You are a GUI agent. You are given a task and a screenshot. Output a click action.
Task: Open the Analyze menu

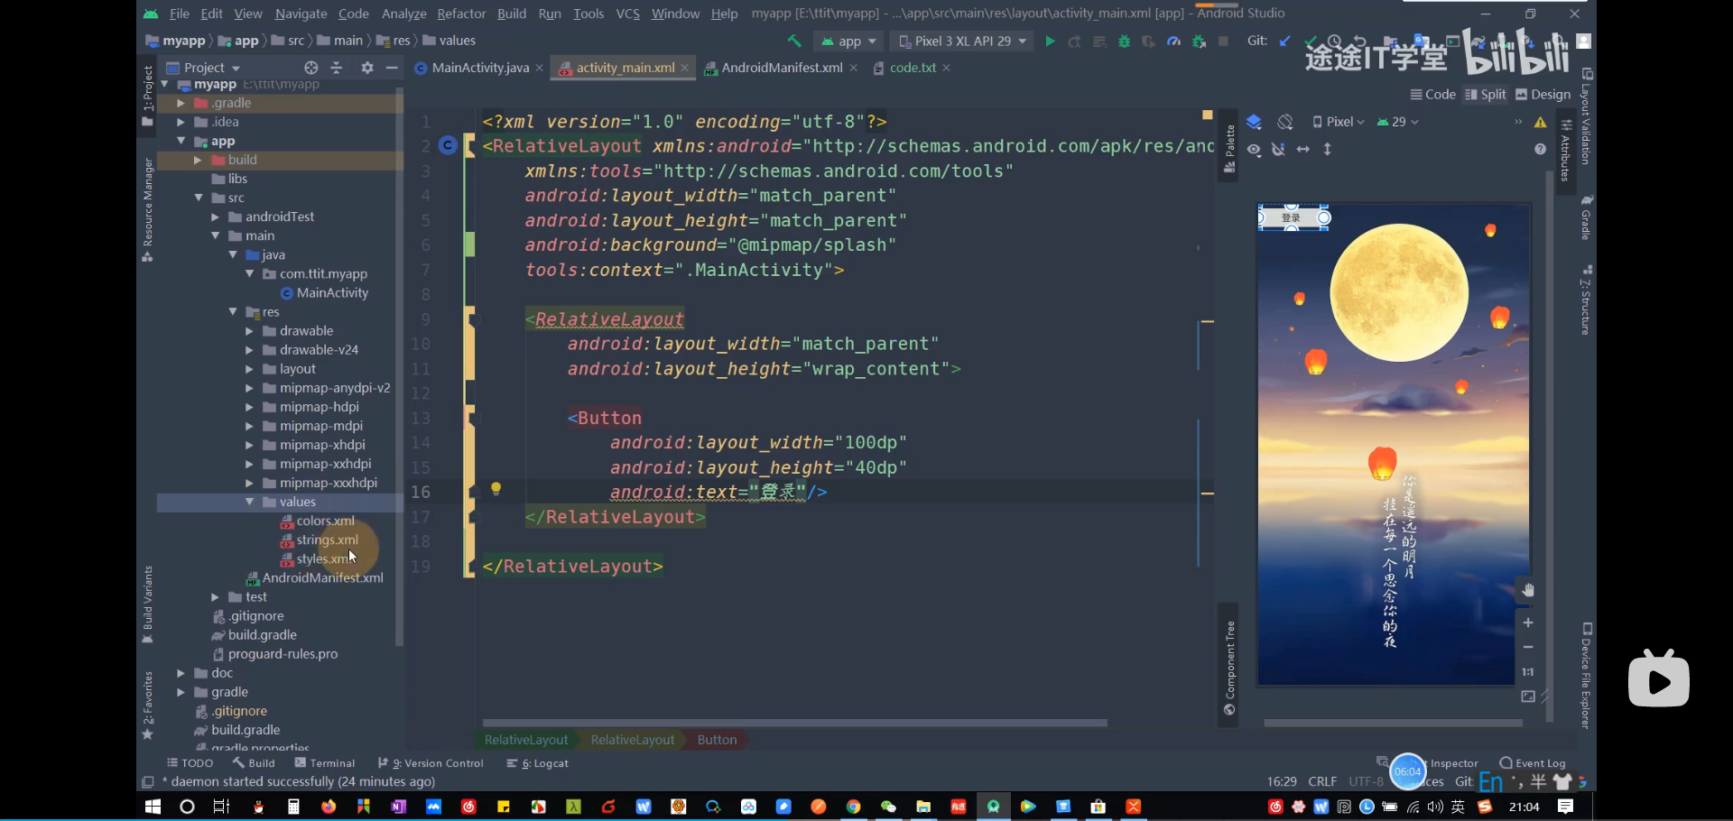[x=403, y=14]
